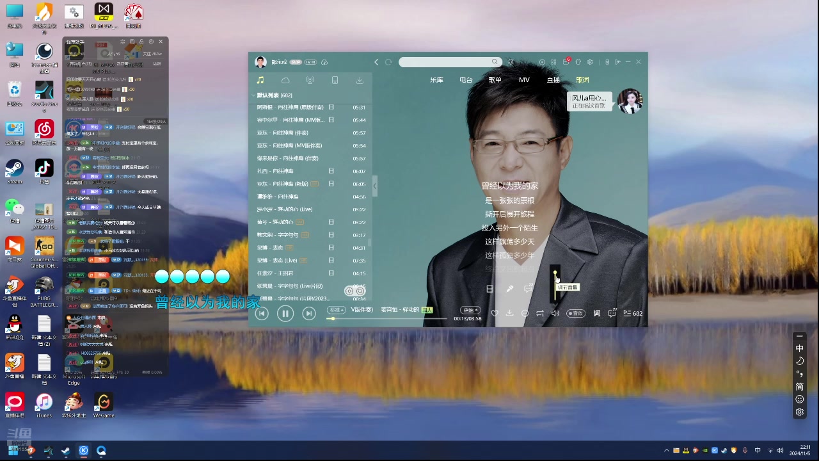
Task: Toggle the loop play mode icon
Action: [x=540, y=314]
